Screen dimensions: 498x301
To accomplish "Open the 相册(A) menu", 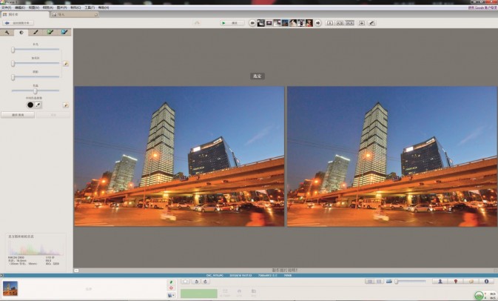I will tap(47, 7).
